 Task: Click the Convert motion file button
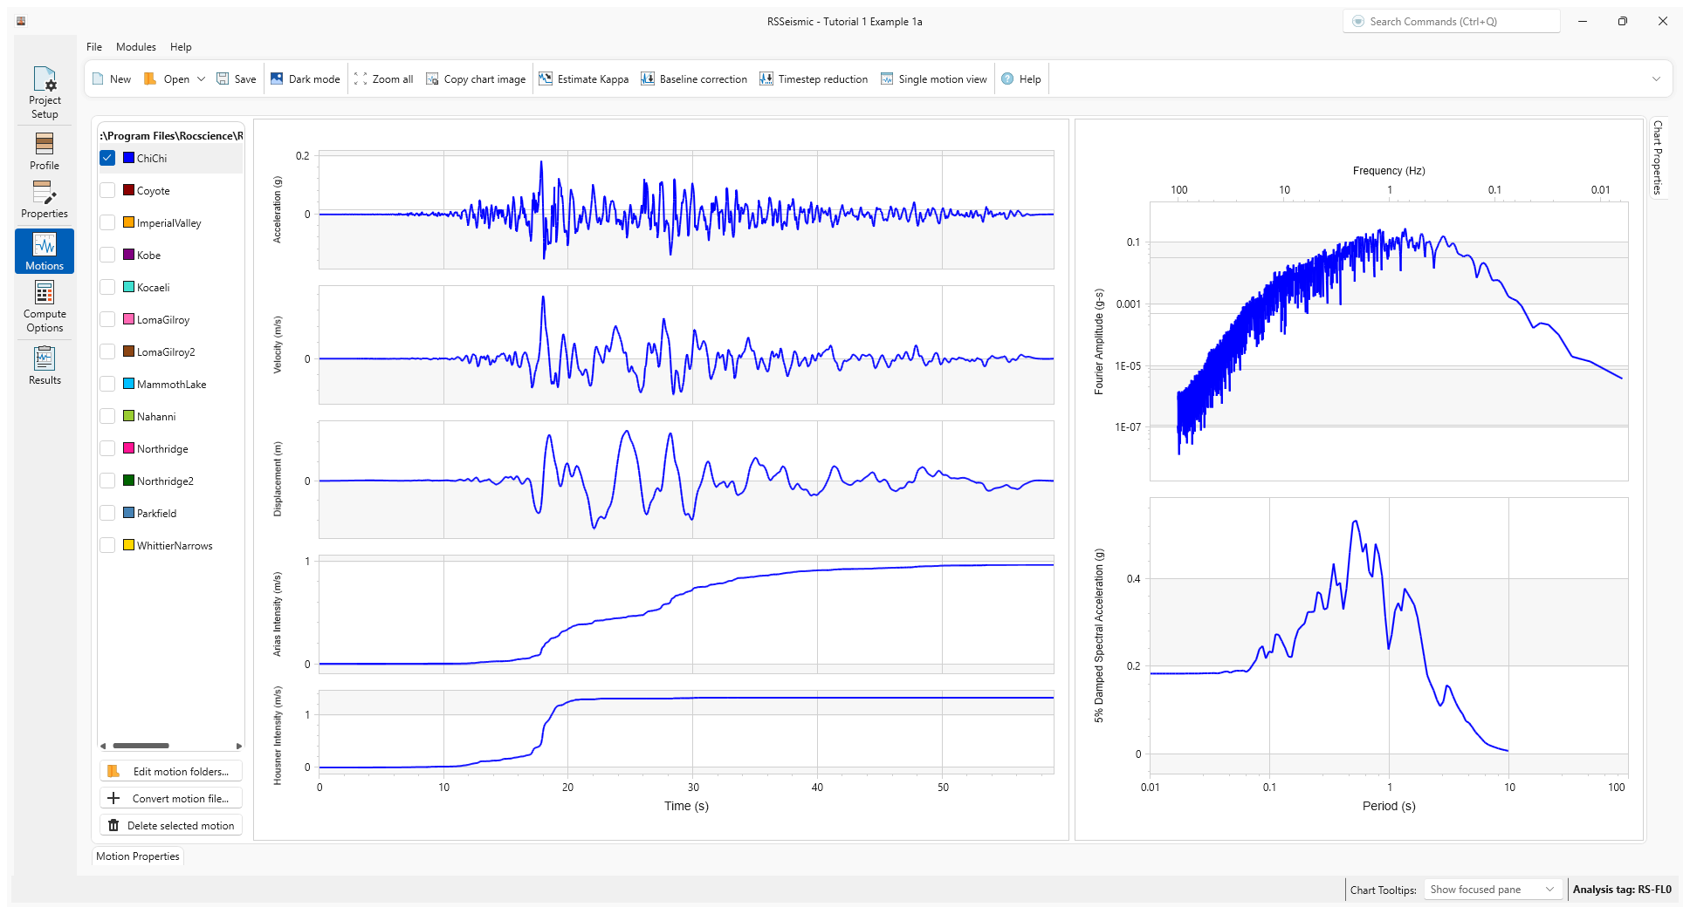click(171, 799)
